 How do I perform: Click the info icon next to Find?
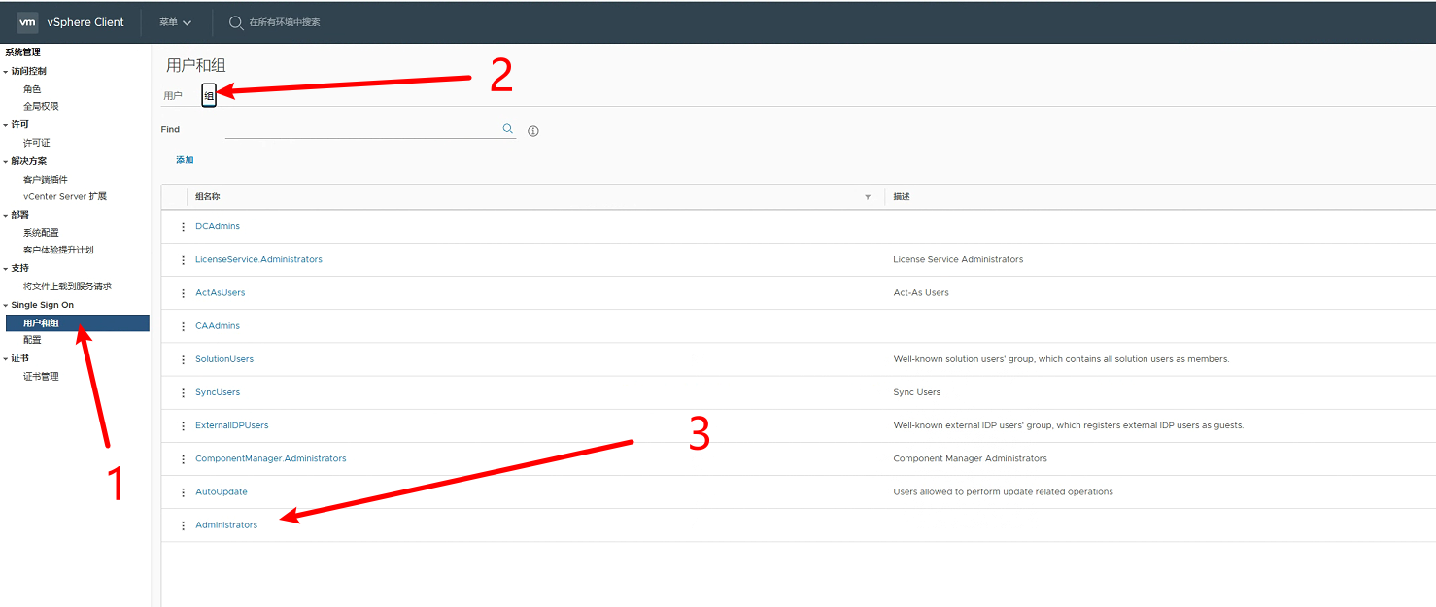(533, 131)
